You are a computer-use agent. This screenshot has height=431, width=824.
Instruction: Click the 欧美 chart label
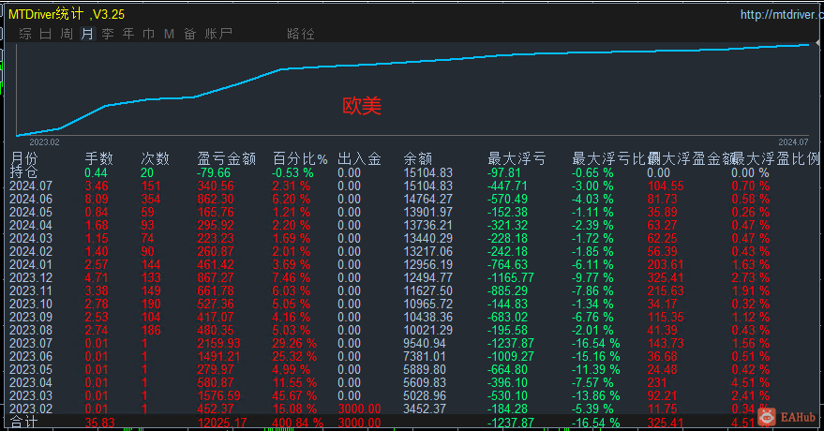coord(362,106)
